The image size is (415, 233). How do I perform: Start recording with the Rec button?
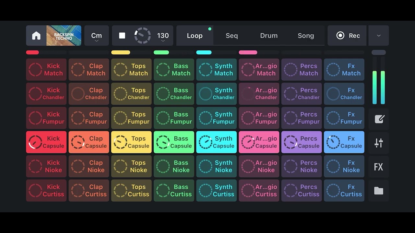347,36
